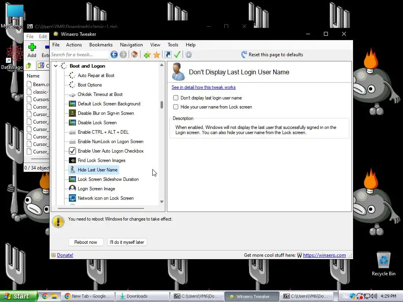Image resolution: width=403 pixels, height=302 pixels.
Task: Open bookmarks via the gold star icon
Action: [x=157, y=55]
